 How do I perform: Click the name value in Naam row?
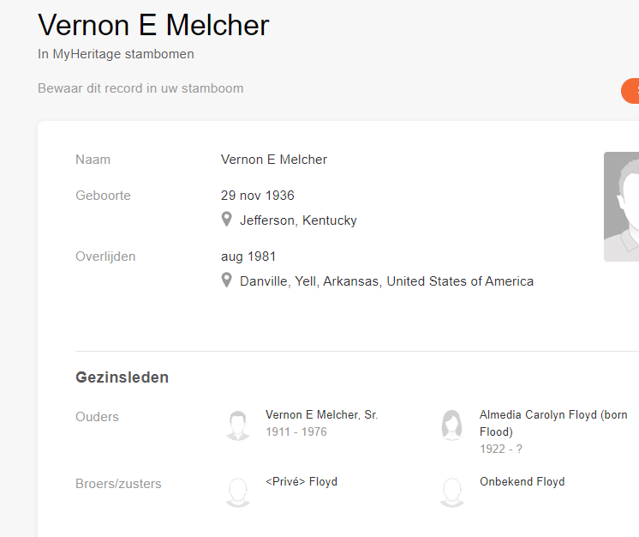pos(273,160)
